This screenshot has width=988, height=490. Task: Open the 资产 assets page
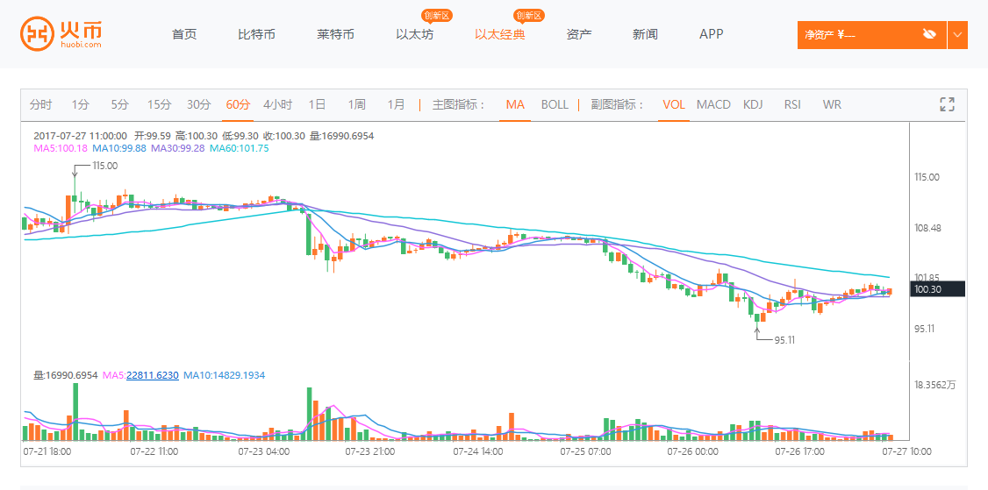[x=579, y=34]
